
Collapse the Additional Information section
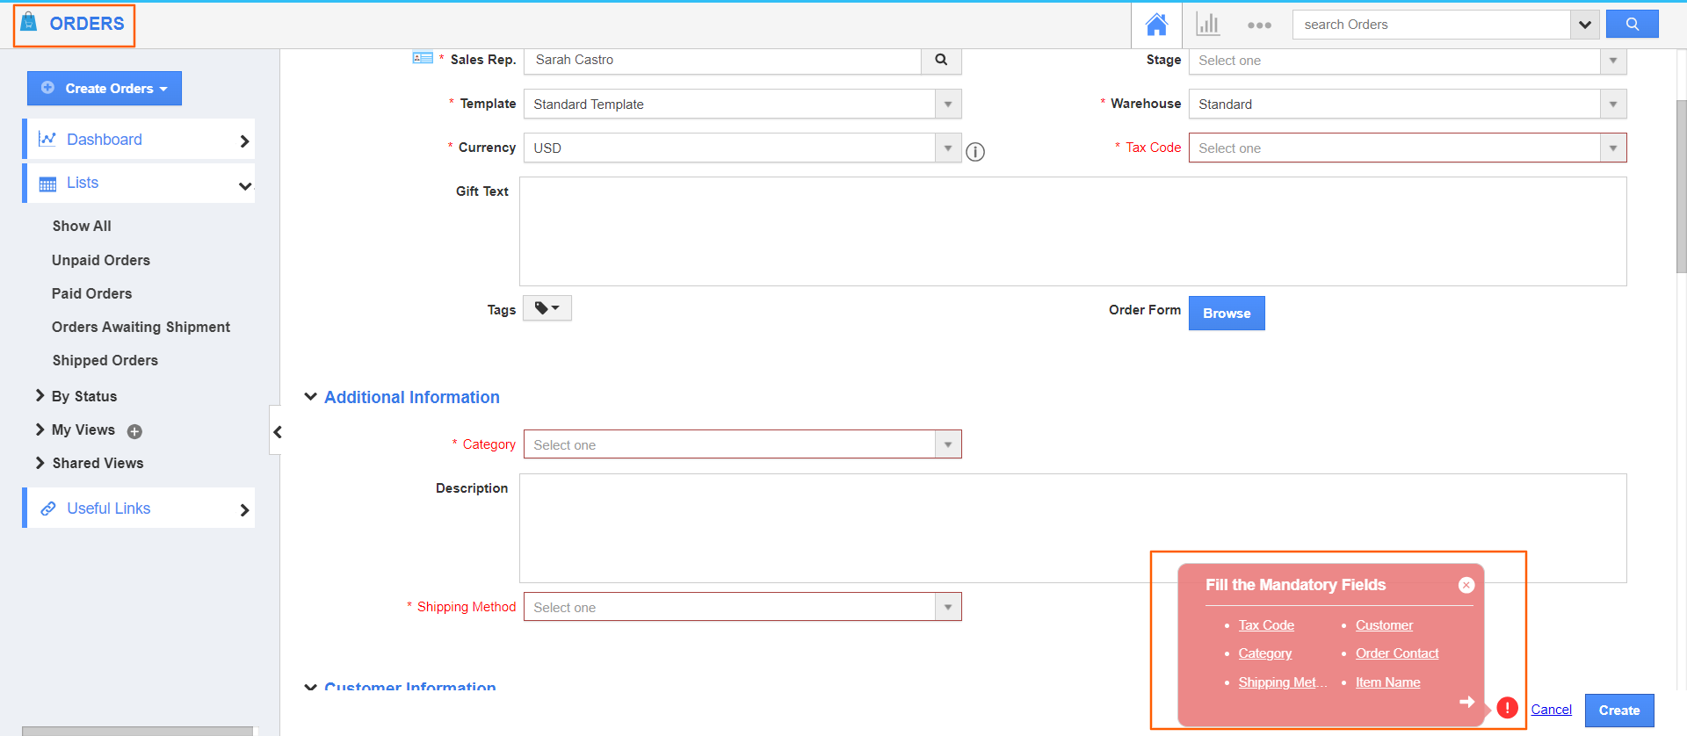pos(311,397)
